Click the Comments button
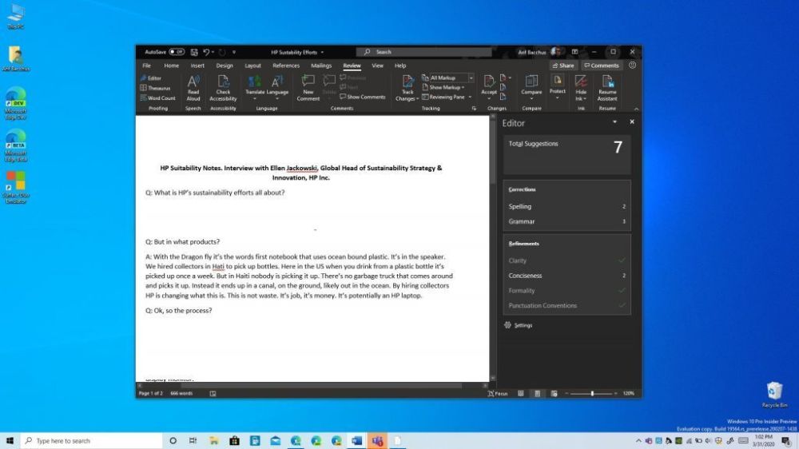 [x=602, y=66]
